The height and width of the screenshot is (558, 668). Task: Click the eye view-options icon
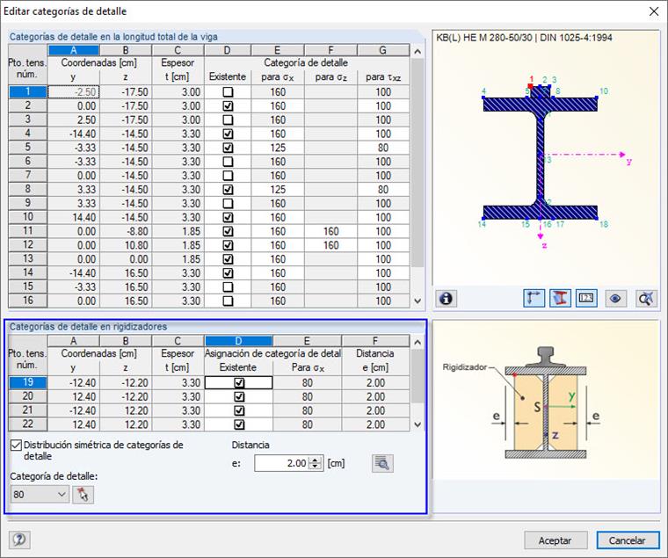pos(614,298)
